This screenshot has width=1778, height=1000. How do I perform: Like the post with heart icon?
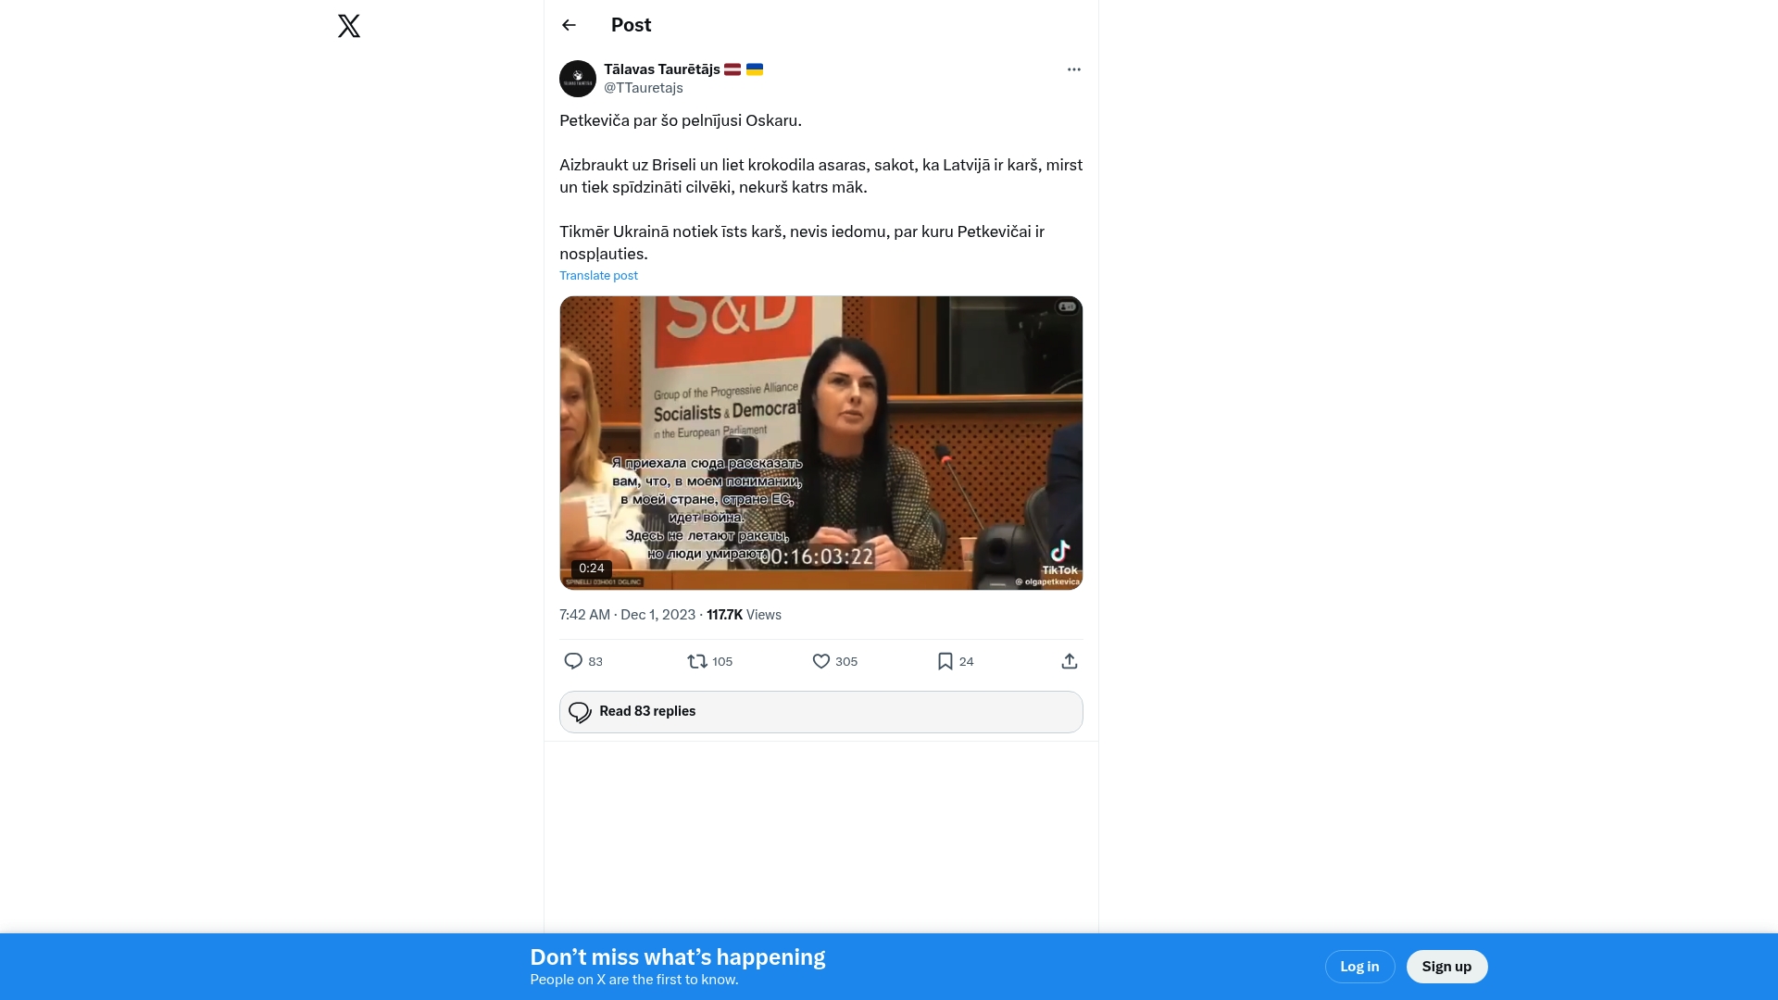(821, 661)
